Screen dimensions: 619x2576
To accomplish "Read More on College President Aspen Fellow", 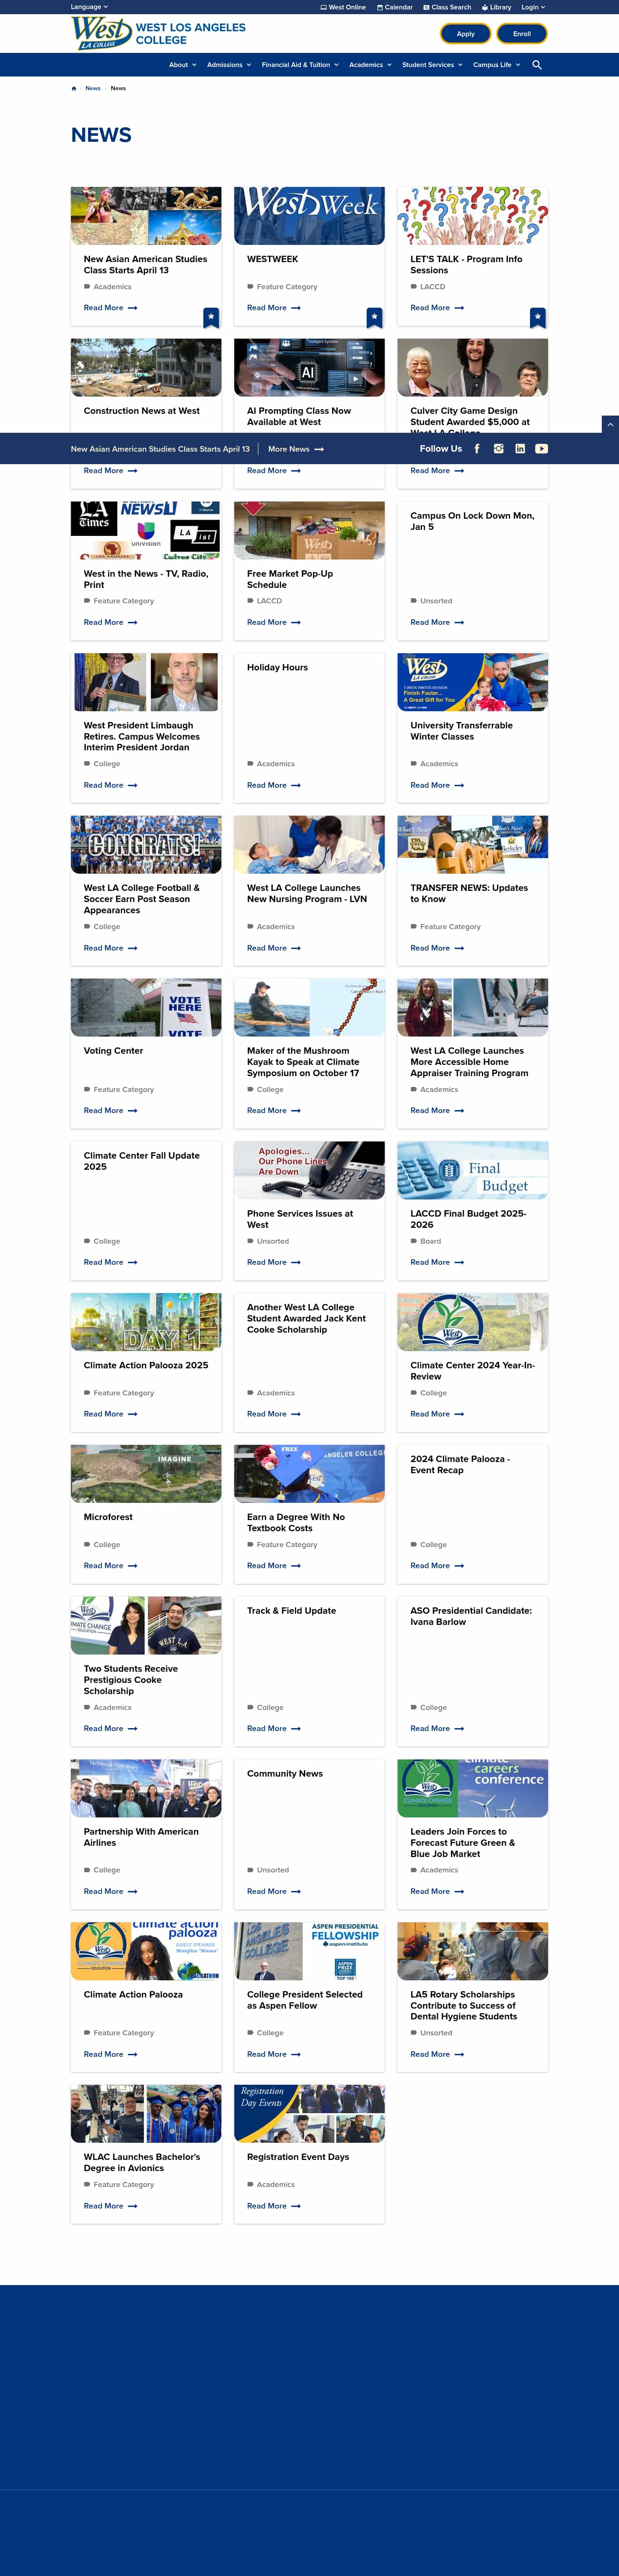I will pos(274,2054).
